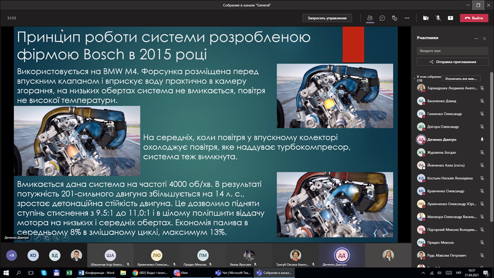
Task: Click Запросить управление button
Action: pyautogui.click(x=327, y=18)
